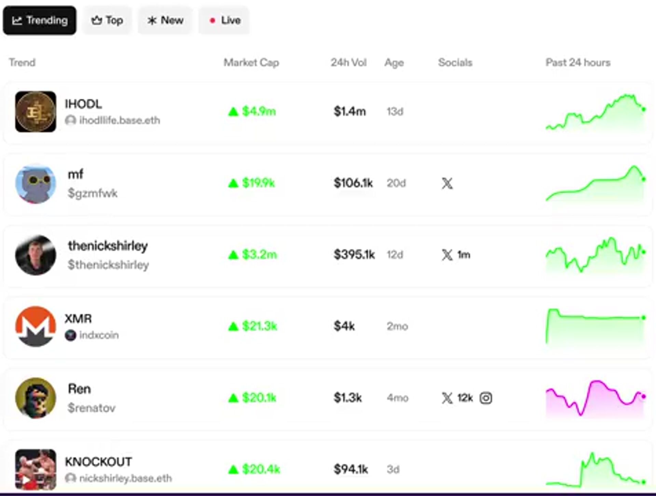Viewport: 656px width, 496px height.
Task: Open the indxcoin creator link
Action: 99,335
